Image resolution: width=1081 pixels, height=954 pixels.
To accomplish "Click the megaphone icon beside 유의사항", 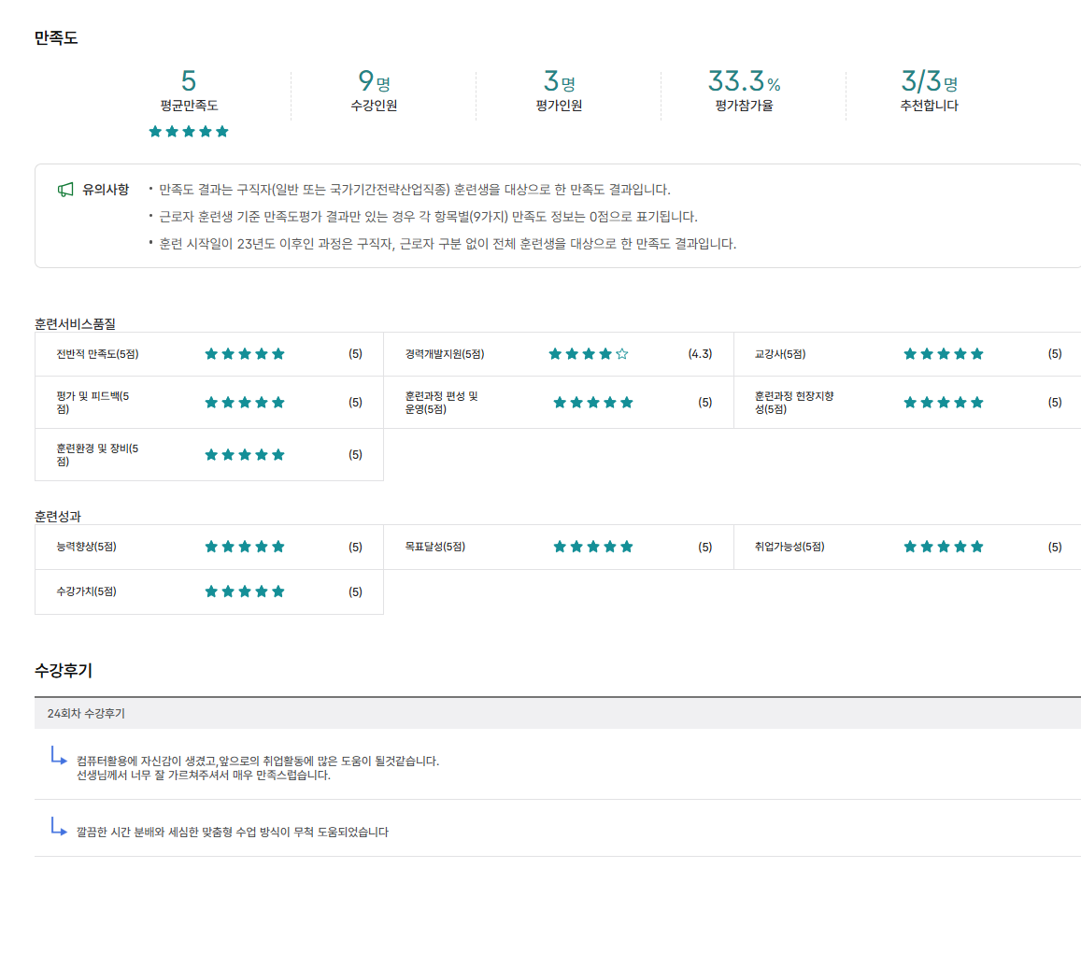I will click(x=65, y=190).
